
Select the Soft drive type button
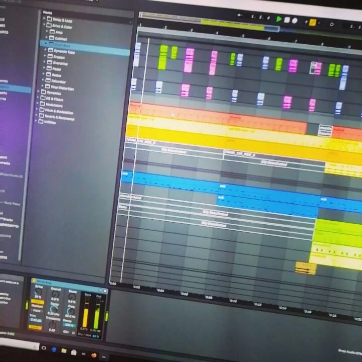(37, 302)
